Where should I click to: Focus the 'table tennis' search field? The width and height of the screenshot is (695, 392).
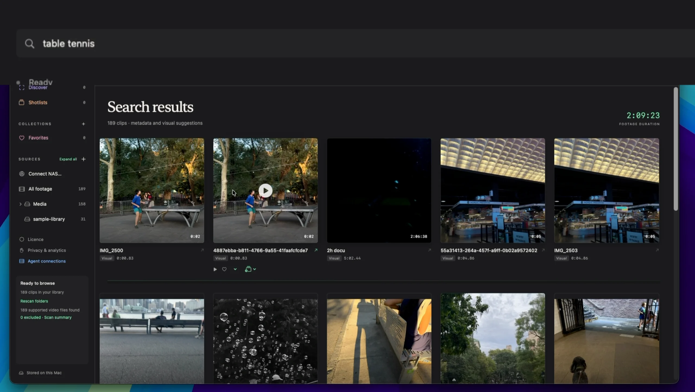[356, 43]
